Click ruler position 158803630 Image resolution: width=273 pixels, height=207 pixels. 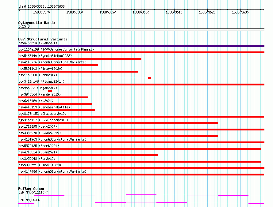tap(240, 12)
